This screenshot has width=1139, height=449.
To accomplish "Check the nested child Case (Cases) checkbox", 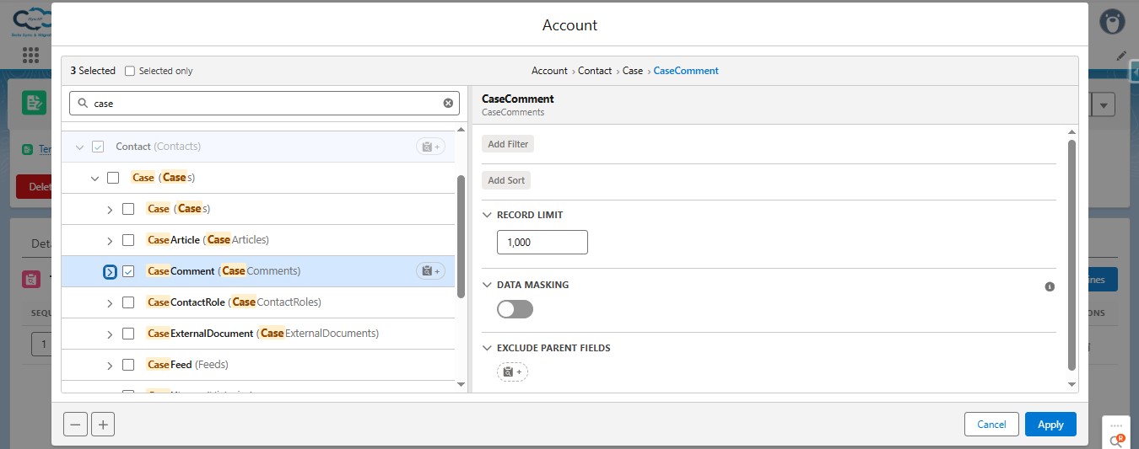I will click(x=128, y=209).
